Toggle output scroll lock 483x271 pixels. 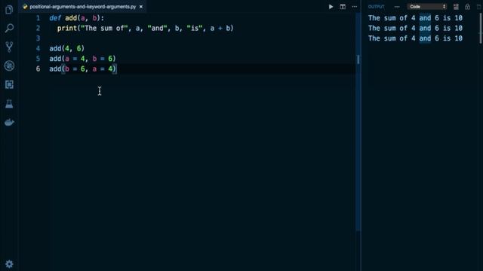coord(467,7)
